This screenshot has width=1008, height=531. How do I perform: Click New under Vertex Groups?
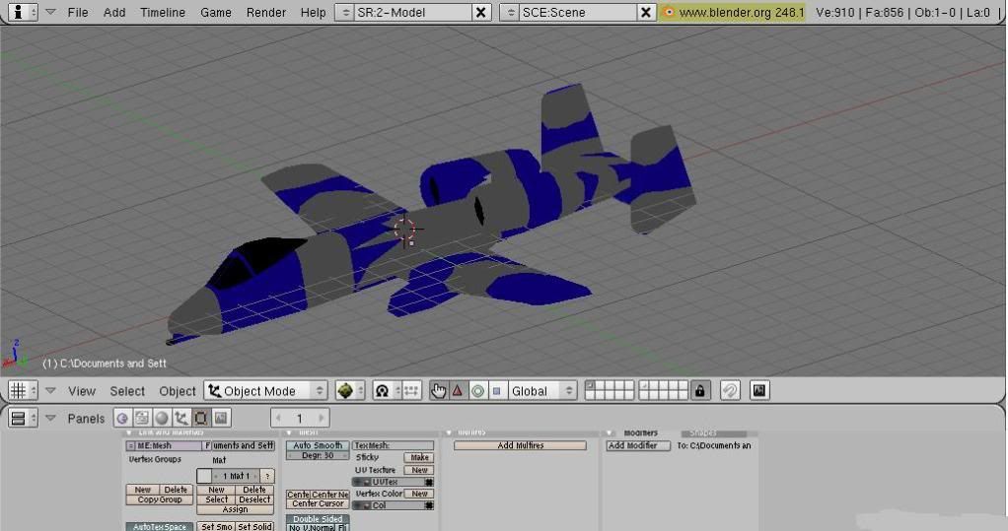[x=143, y=490]
